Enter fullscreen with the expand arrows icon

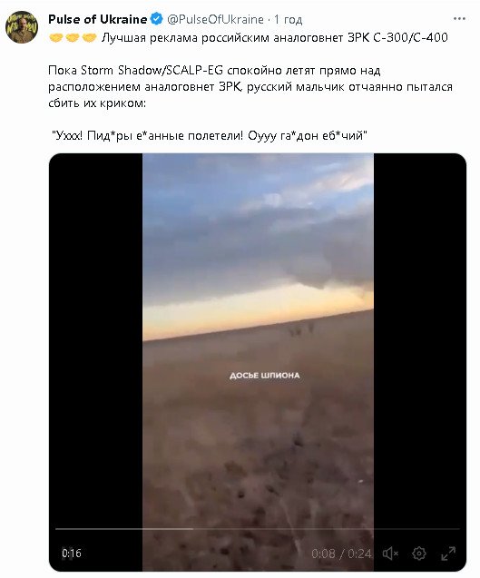pyautogui.click(x=448, y=554)
